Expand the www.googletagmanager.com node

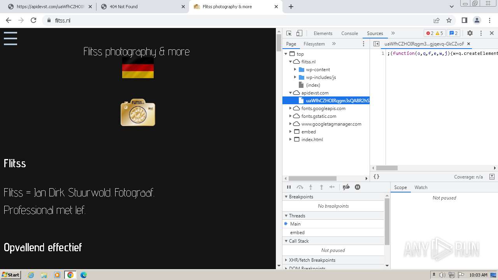(x=290, y=124)
